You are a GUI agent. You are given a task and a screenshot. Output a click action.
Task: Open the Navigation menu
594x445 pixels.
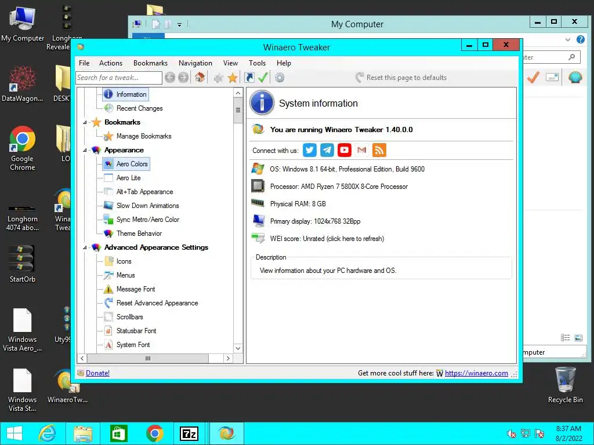coord(195,63)
